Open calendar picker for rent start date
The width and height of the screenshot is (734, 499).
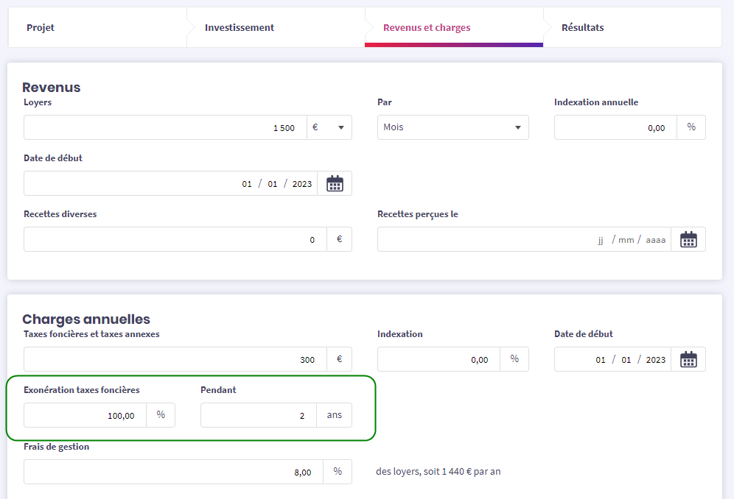tap(335, 183)
